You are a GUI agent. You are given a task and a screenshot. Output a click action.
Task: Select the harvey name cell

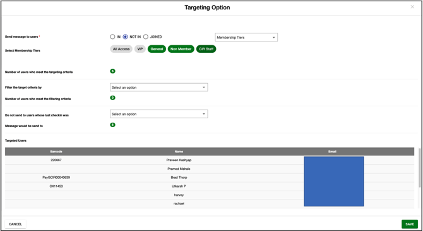pyautogui.click(x=179, y=195)
